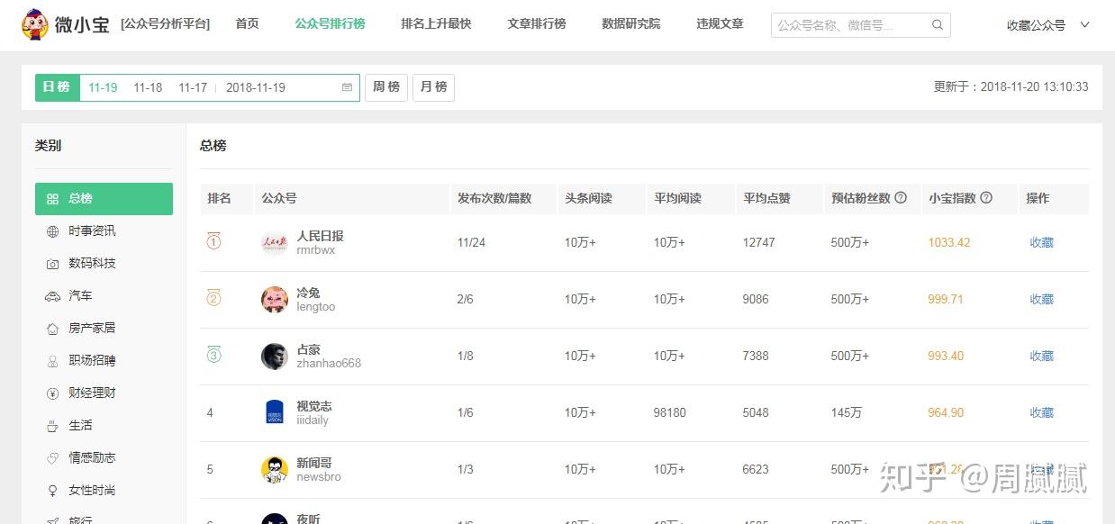Open the 人民日报 account name
Viewport: 1115px width, 524px height.
(x=321, y=236)
